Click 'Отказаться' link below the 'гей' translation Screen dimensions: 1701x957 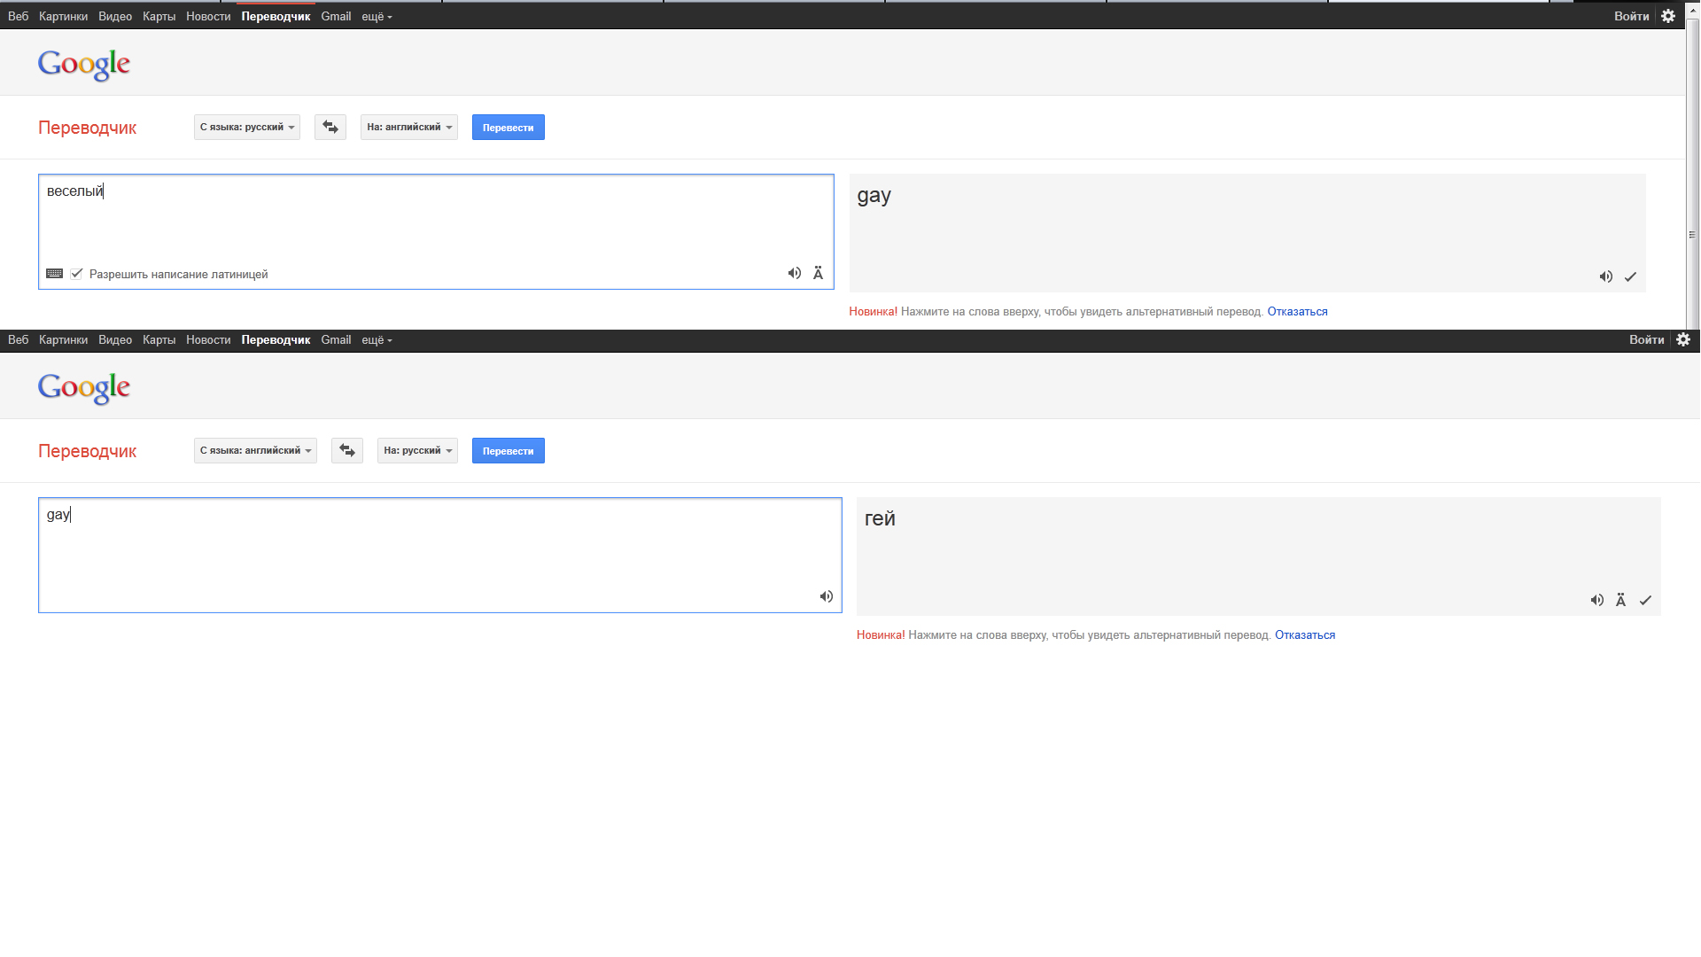click(x=1305, y=635)
